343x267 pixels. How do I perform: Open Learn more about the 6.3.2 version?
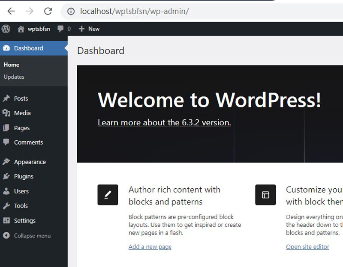point(164,122)
